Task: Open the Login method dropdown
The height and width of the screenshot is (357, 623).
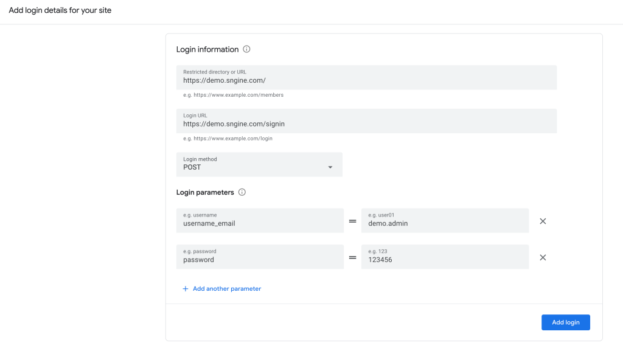Action: (259, 164)
